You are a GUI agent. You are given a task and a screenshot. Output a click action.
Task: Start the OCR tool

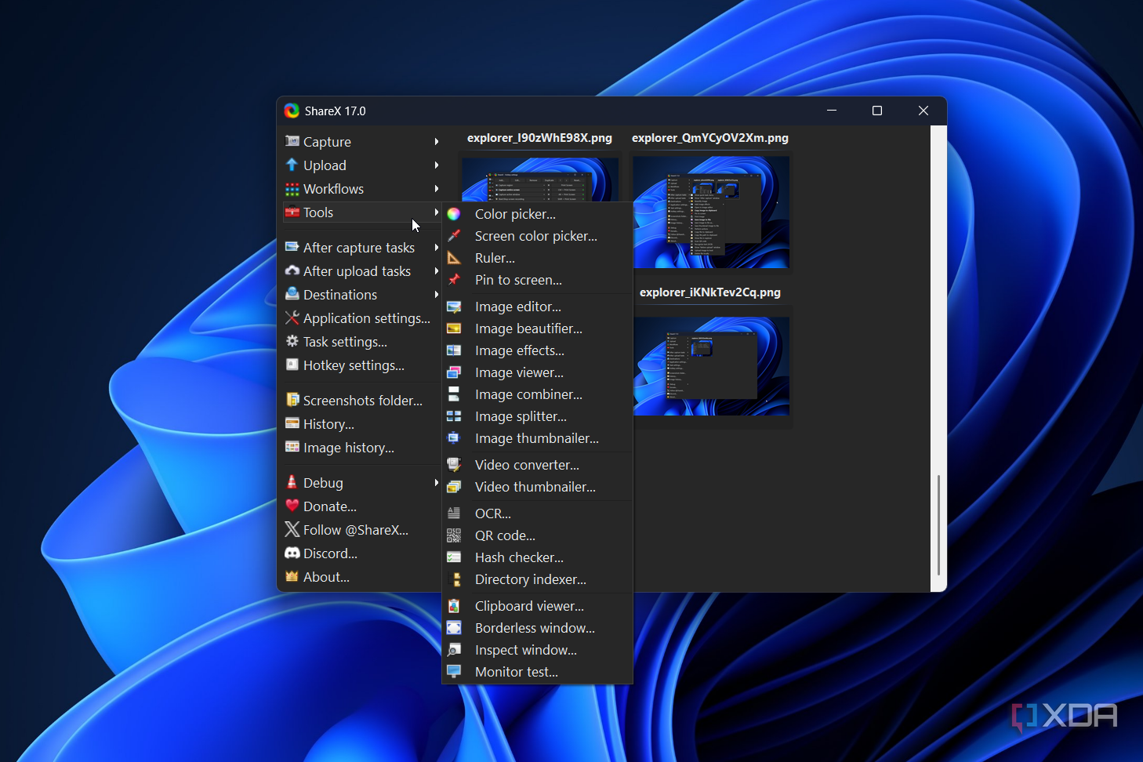(x=492, y=513)
